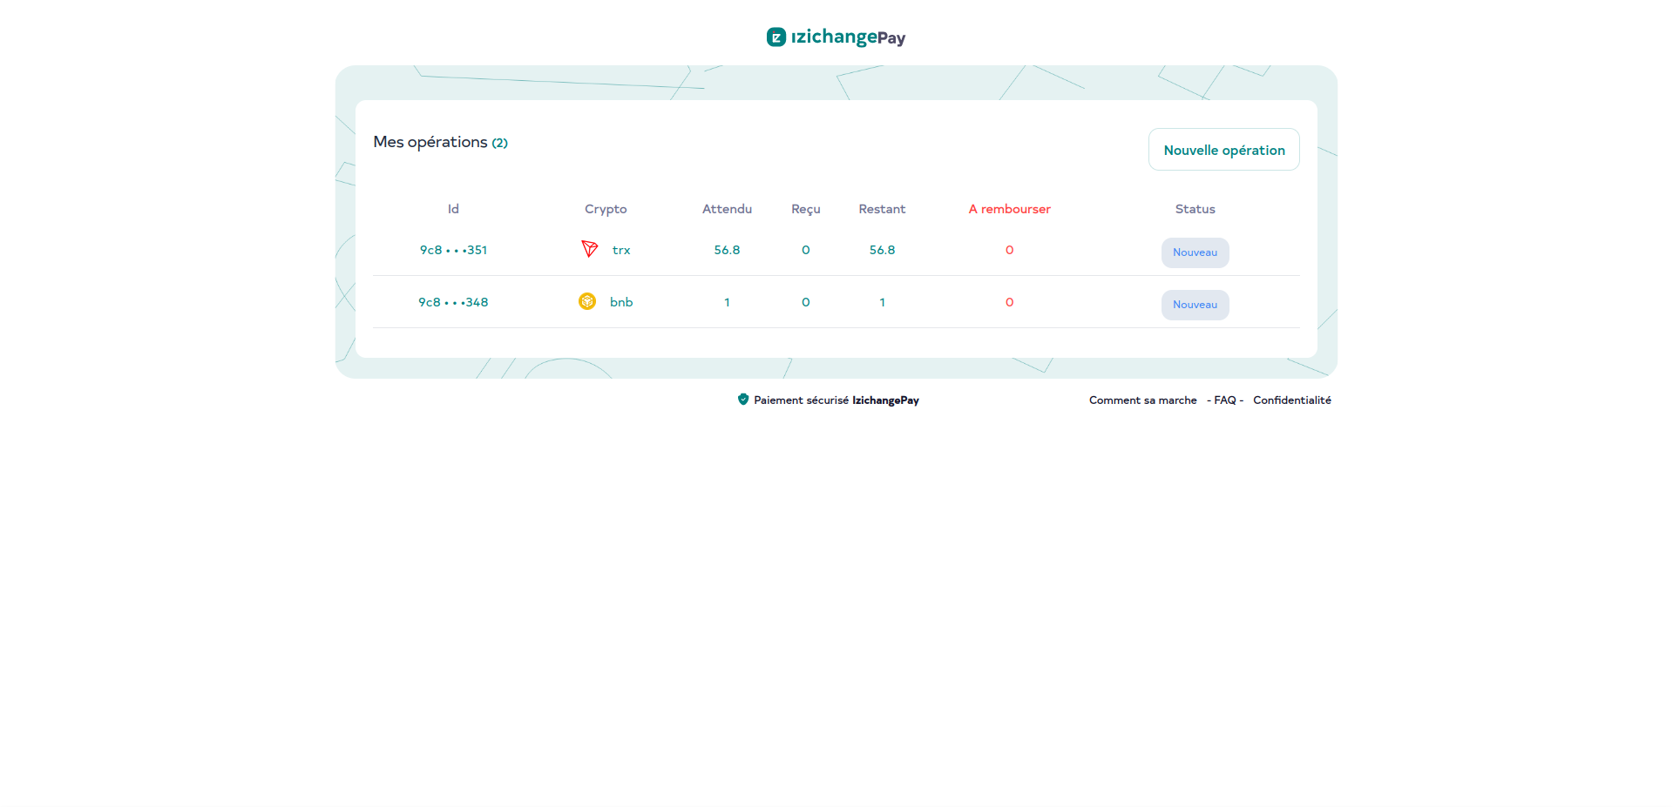The image size is (1673, 807).
Task: Open the FAQ link
Action: click(x=1224, y=400)
